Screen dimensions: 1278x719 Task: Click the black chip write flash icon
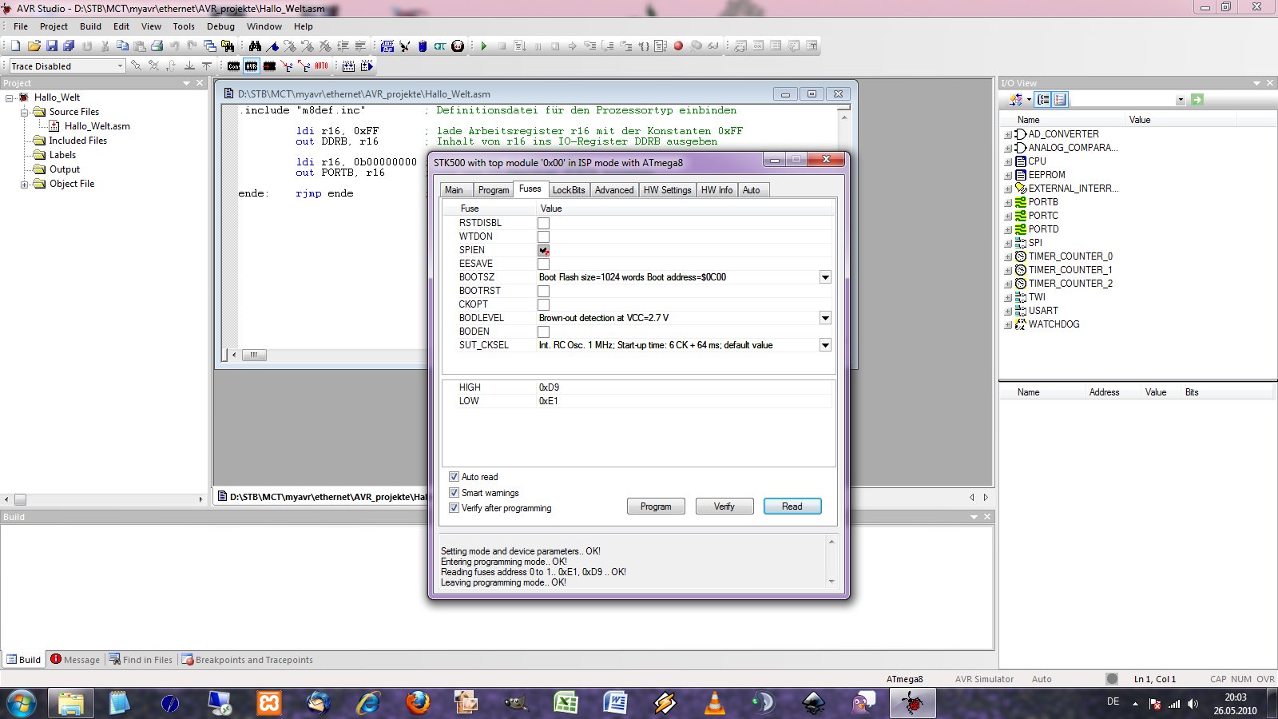coord(269,66)
